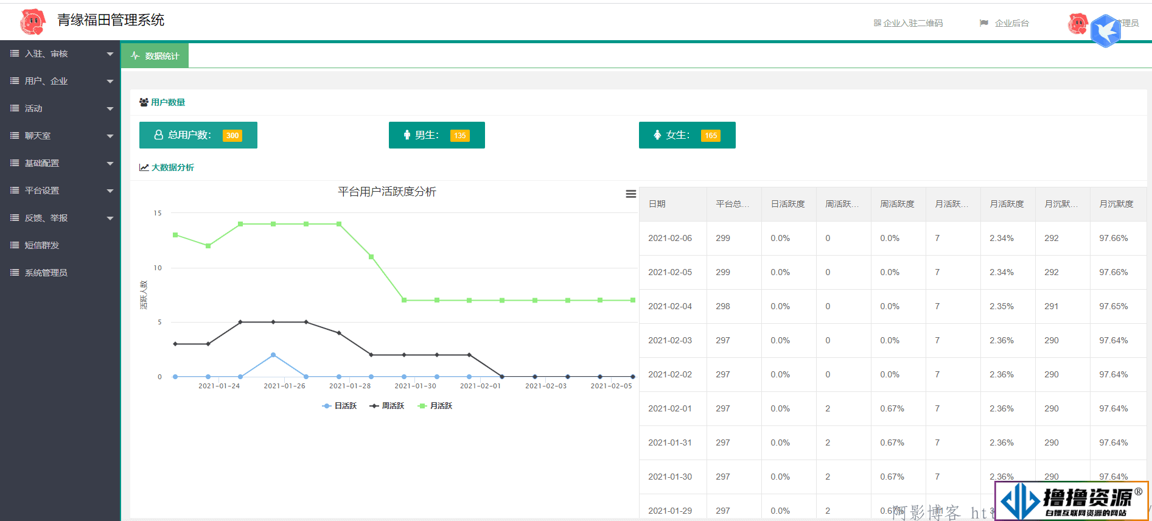Click the list icon beside 活动
The image size is (1152, 521).
[x=15, y=108]
